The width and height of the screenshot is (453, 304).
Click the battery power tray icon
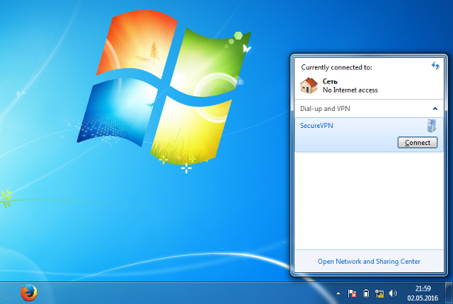pyautogui.click(x=366, y=293)
